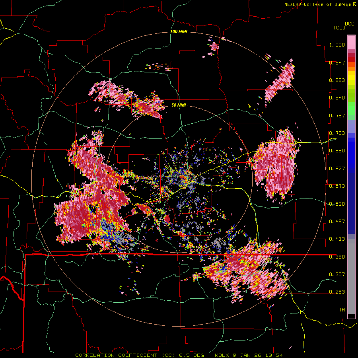Click the KBLX station identifier
Viewport: 358px width, 358px height.
tap(223, 355)
